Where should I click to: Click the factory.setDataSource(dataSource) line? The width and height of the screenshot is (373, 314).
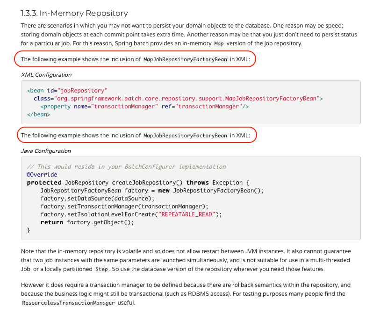point(97,199)
